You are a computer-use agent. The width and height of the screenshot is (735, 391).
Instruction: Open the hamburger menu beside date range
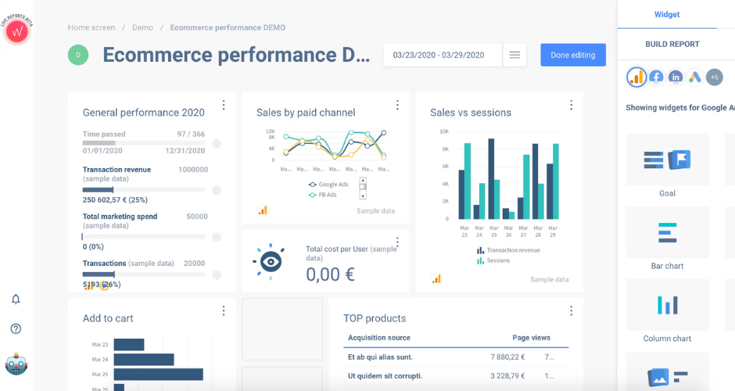(514, 55)
